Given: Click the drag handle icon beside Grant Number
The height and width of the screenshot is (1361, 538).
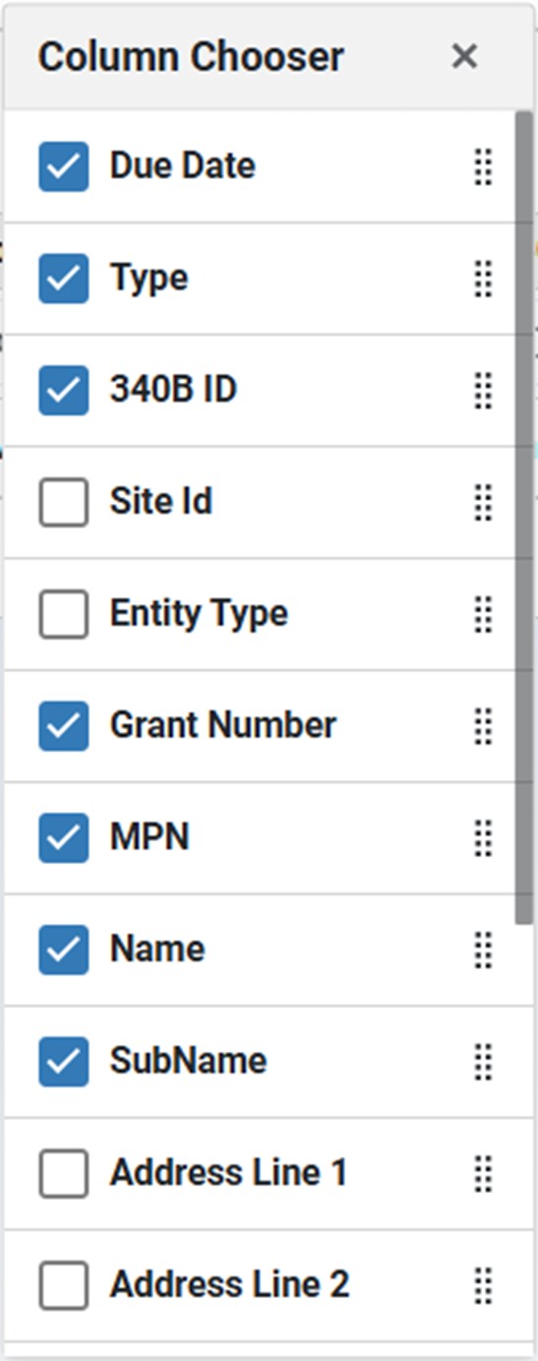Looking at the screenshot, I should pos(482,726).
